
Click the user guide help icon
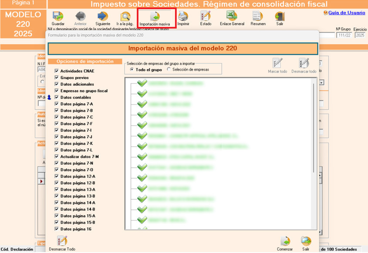click(x=325, y=13)
